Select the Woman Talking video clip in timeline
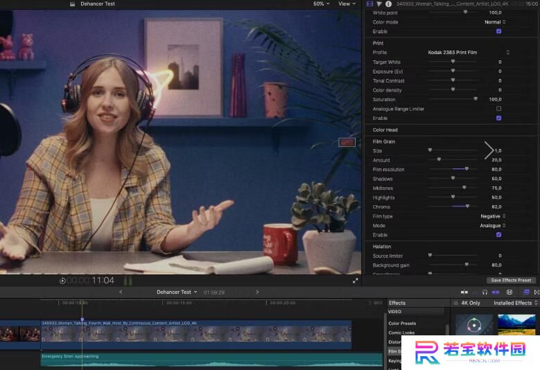540x370 pixels. click(196, 334)
